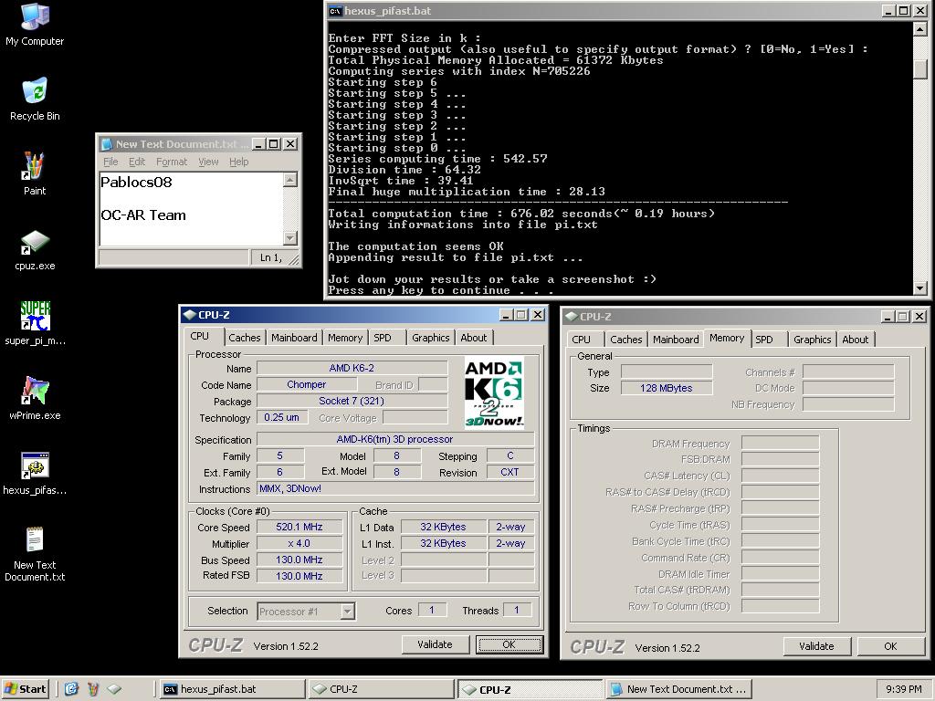
Task: Click the Socket 7 (321) package field
Action: 352,401
